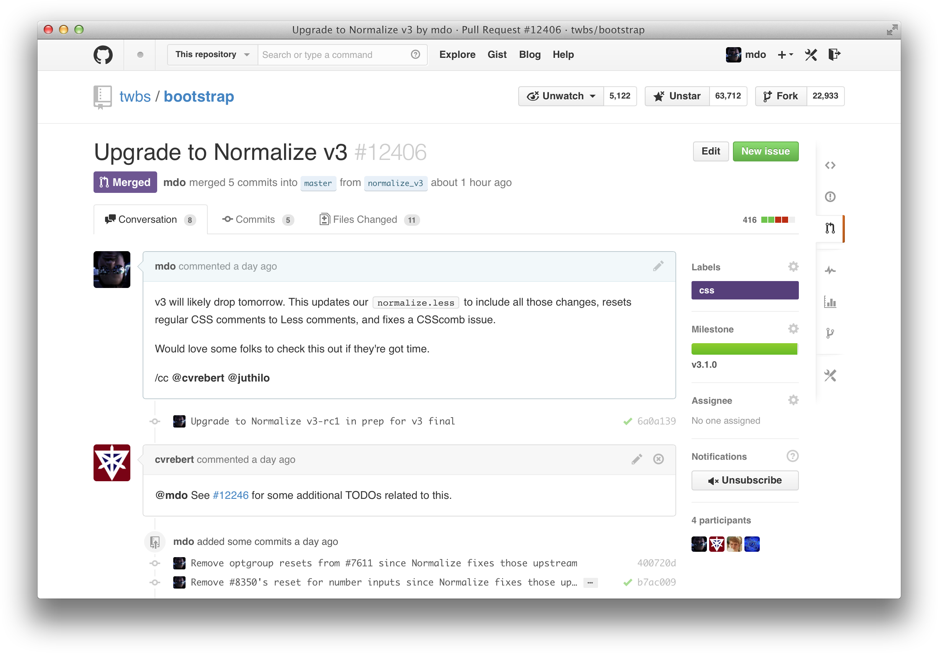Edit mdo's comment with pencil icon
Viewport: 938px width, 653px height.
tap(658, 266)
